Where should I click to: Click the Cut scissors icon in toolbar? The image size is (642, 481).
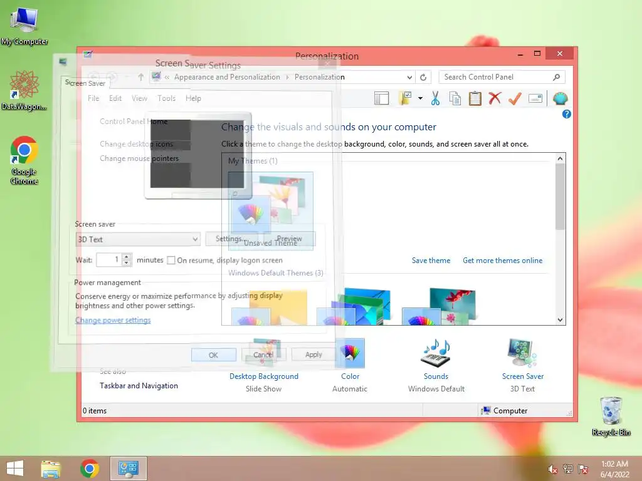tap(435, 98)
